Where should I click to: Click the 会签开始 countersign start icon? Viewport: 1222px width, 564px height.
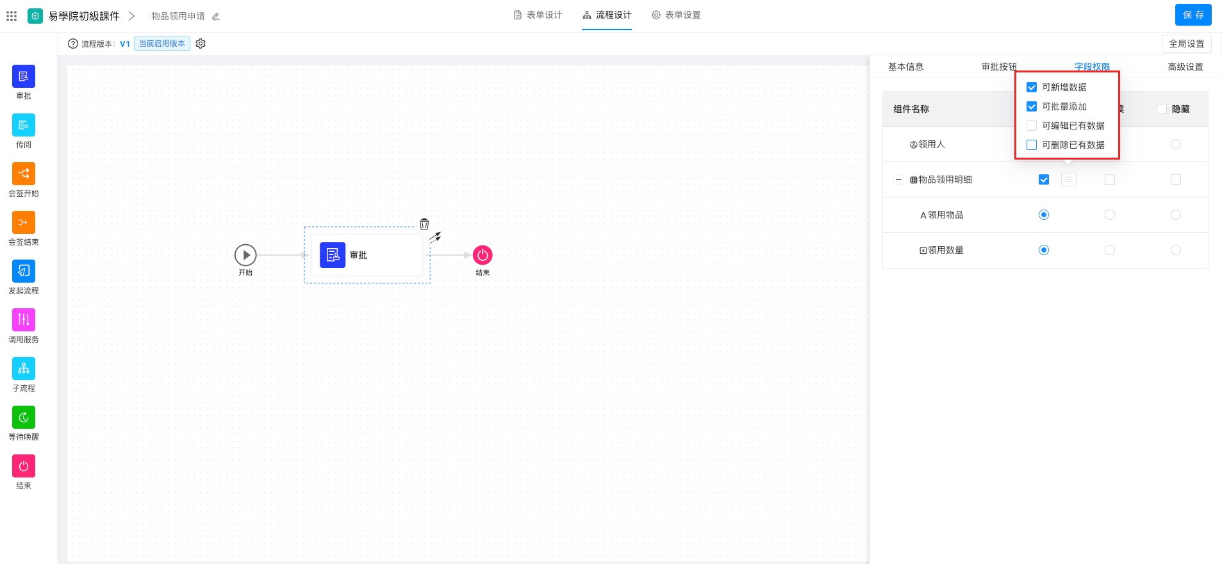(24, 174)
